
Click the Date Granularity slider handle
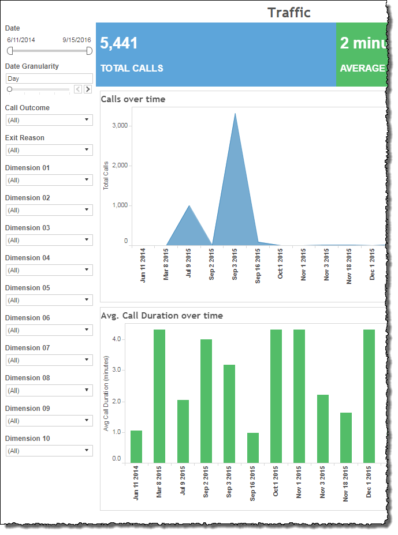coord(9,89)
